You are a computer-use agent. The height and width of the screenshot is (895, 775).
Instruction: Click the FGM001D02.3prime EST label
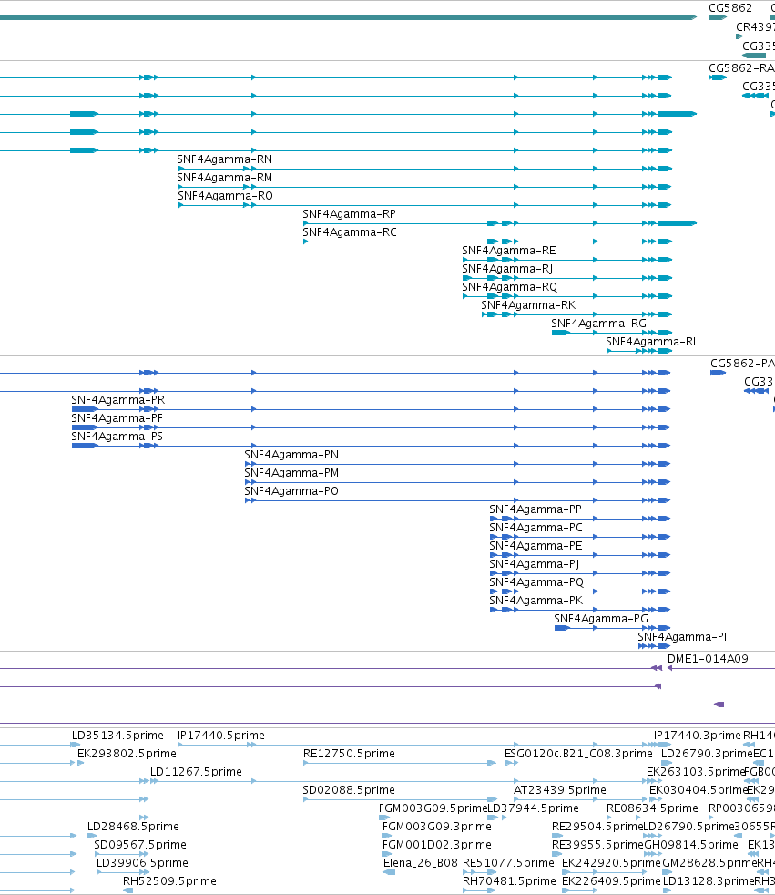pos(437,846)
